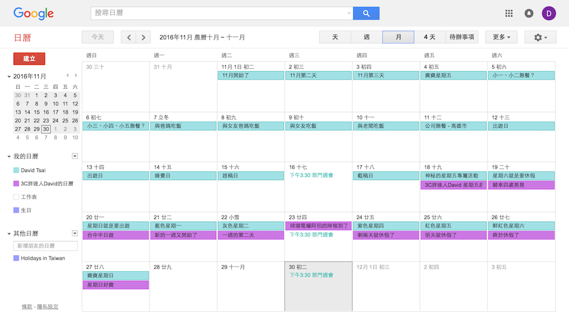Toggle David Tsai calendar visibility

[17, 170]
